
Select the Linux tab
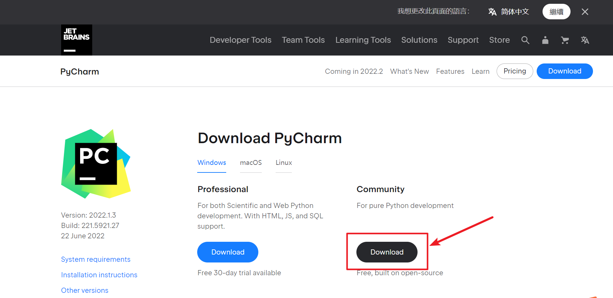(x=284, y=163)
